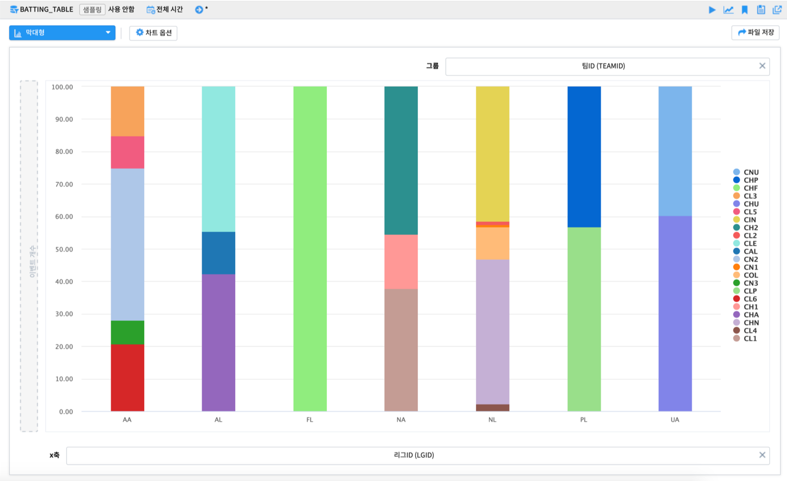This screenshot has width=787, height=481.
Task: Click the purple segment of AL bar
Action: [x=218, y=343]
